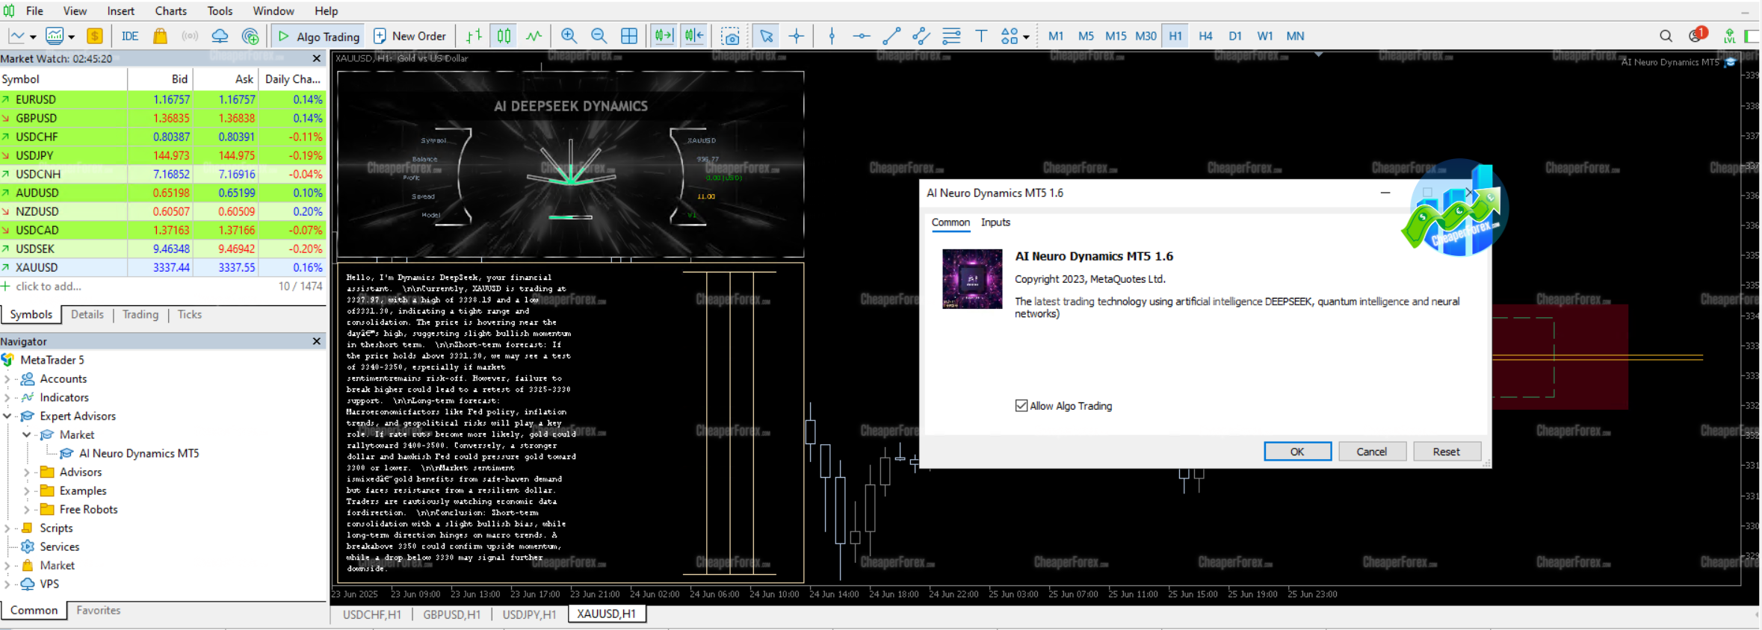Click OK in AI Neuro Dynamics dialog
This screenshot has width=1762, height=630.
(1297, 452)
